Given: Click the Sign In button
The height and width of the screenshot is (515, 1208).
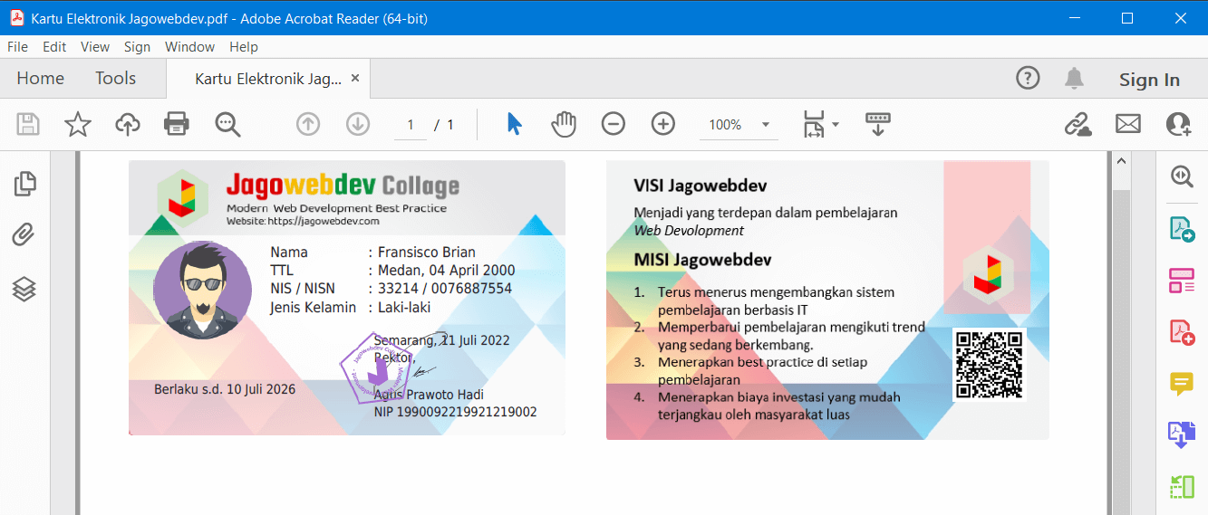Looking at the screenshot, I should point(1149,80).
